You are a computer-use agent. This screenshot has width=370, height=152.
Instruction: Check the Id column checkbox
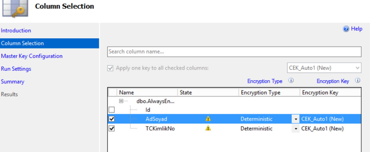coord(112,110)
